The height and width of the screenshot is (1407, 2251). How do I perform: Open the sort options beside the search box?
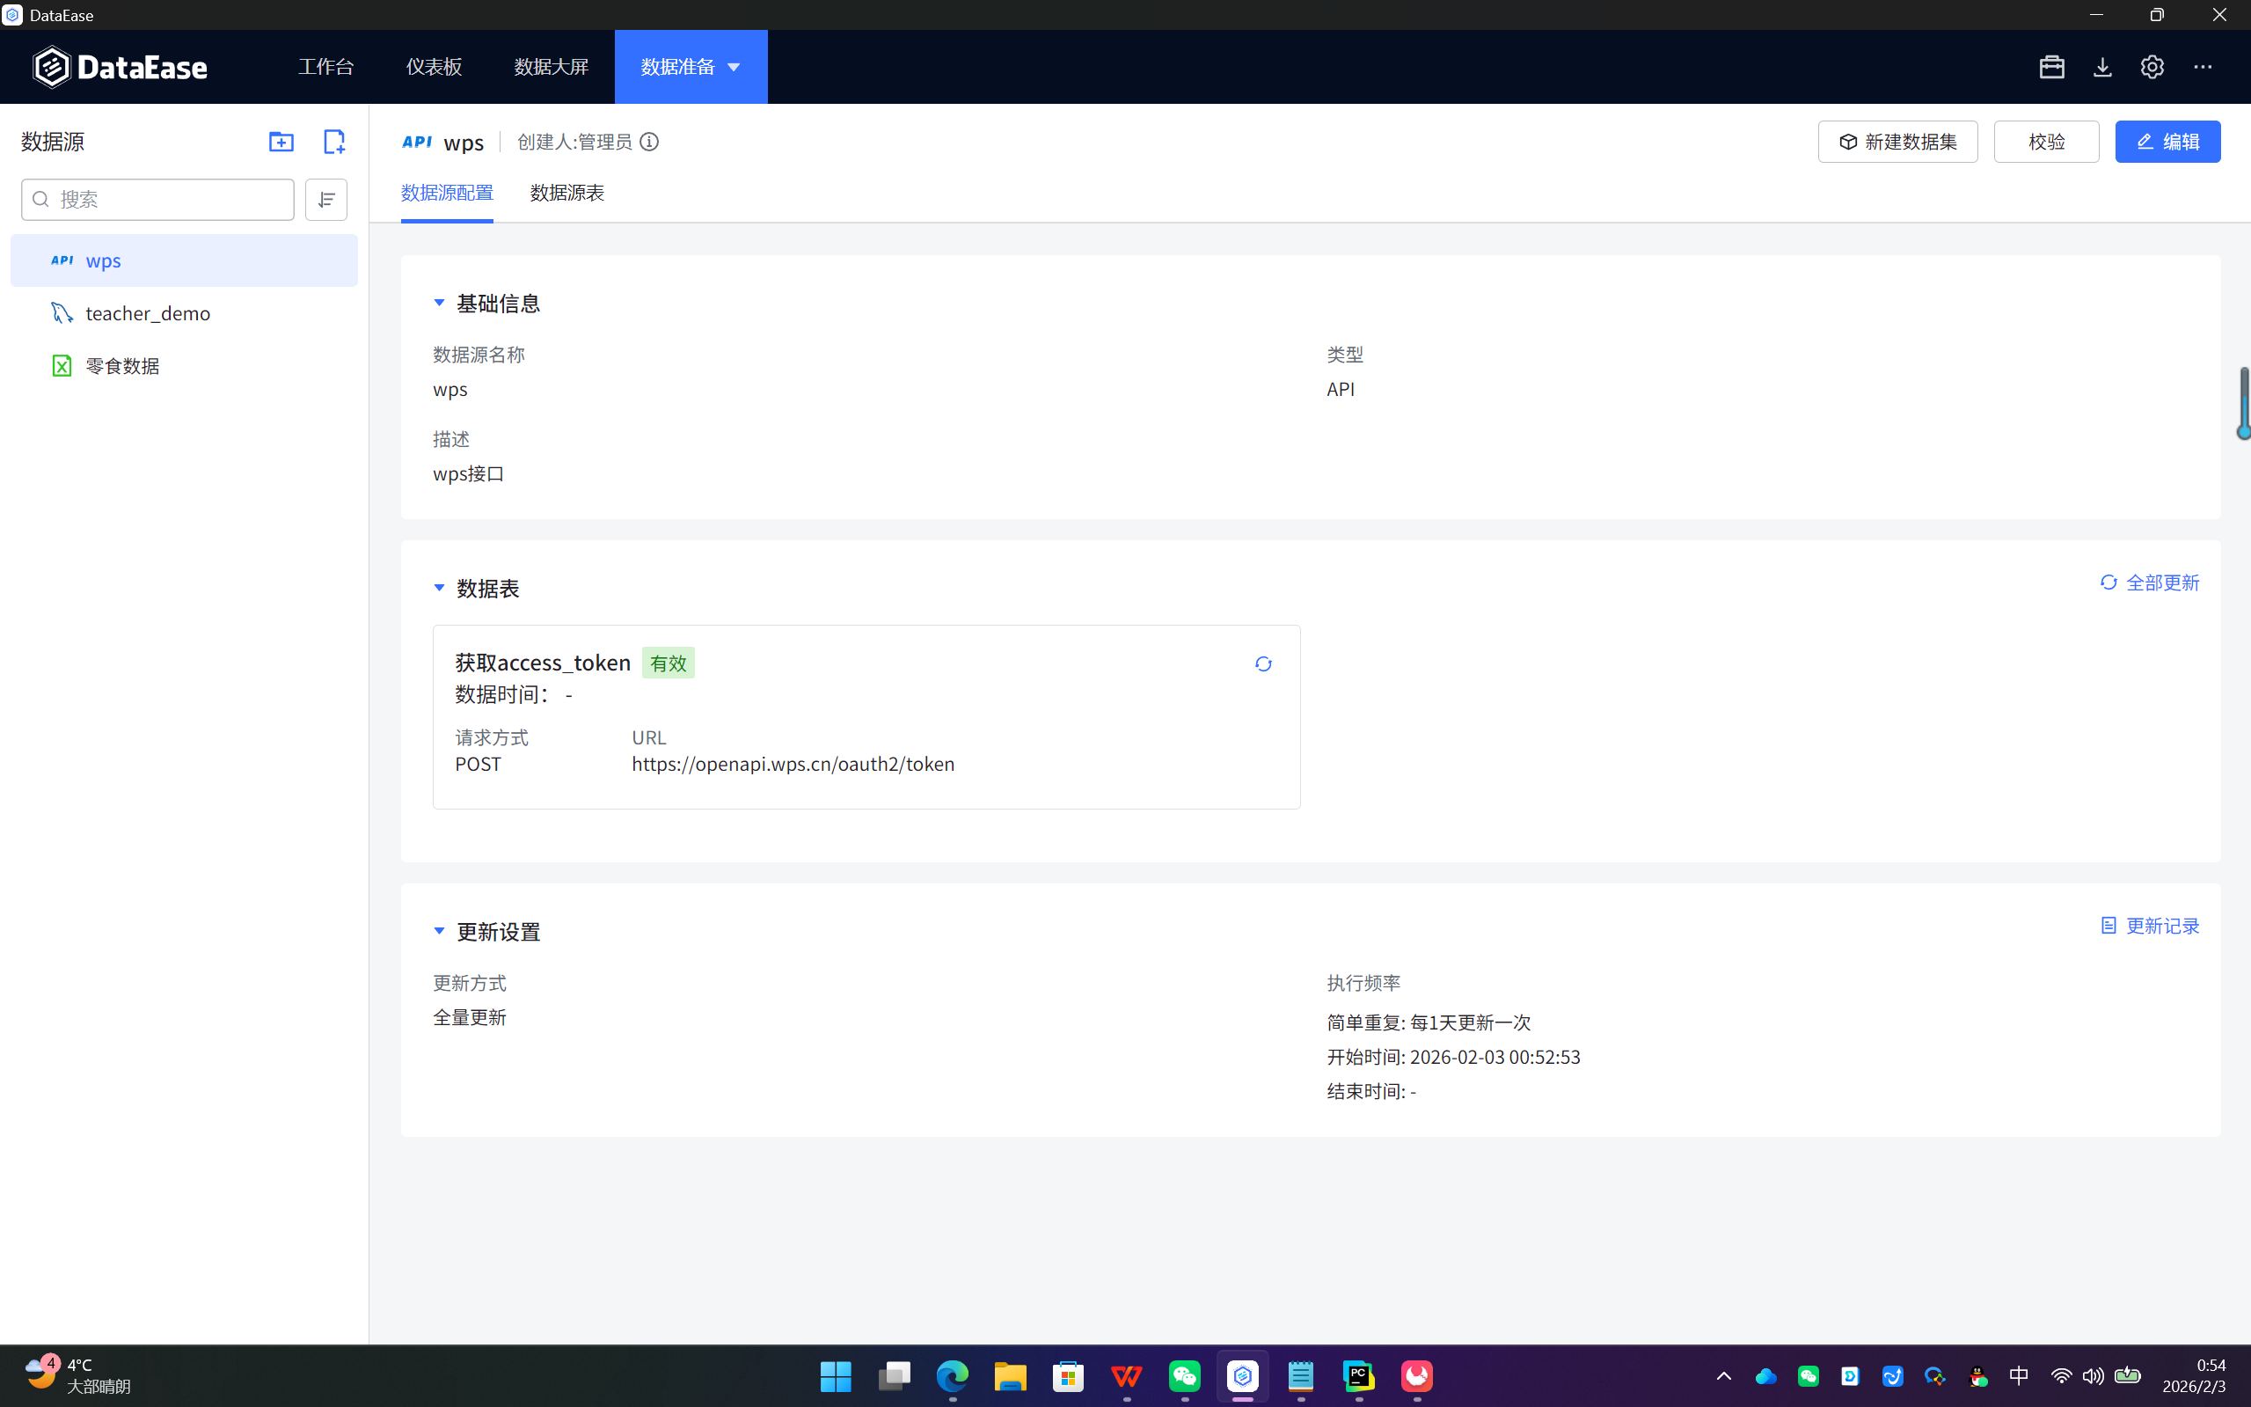pyautogui.click(x=325, y=199)
